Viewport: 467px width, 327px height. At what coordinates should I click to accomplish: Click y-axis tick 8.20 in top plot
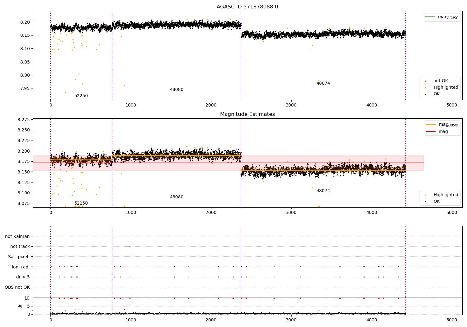[x=26, y=22]
